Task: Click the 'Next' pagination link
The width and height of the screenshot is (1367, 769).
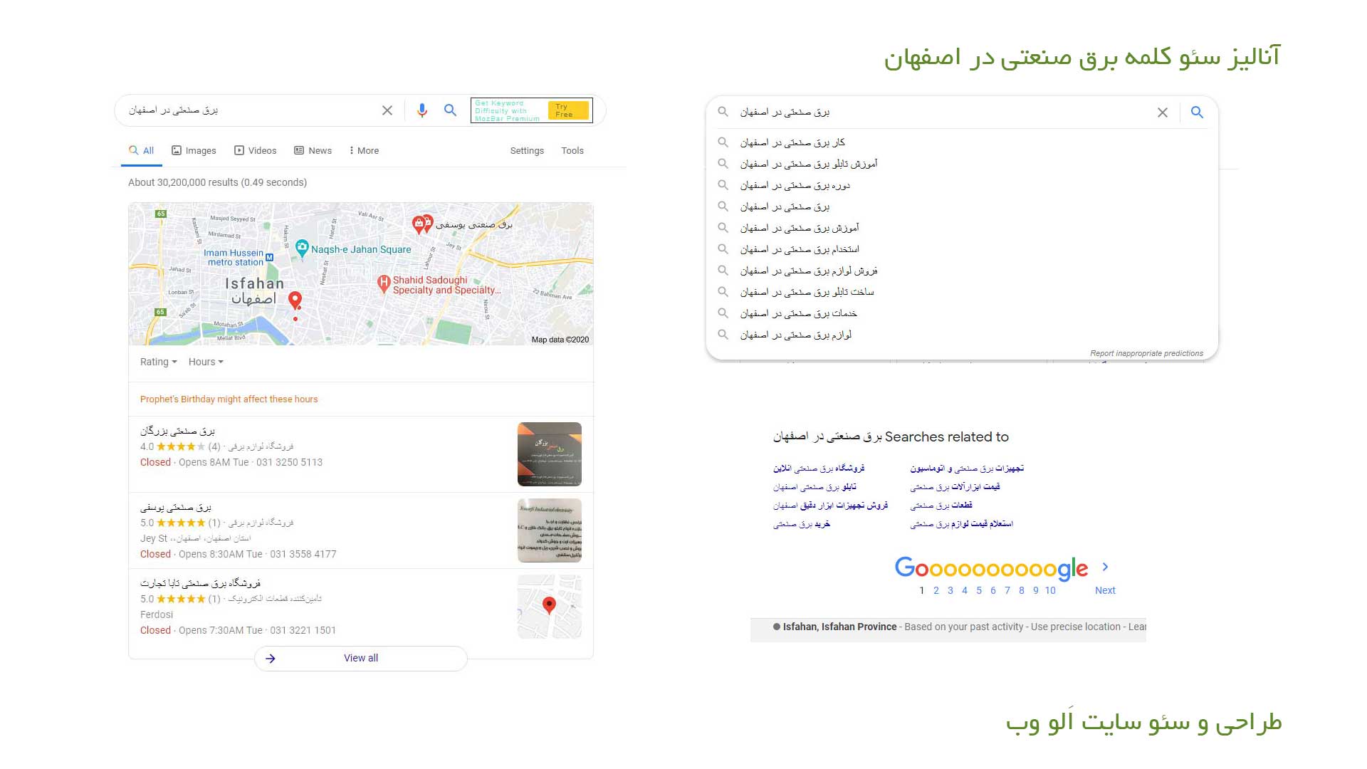Action: (1106, 590)
